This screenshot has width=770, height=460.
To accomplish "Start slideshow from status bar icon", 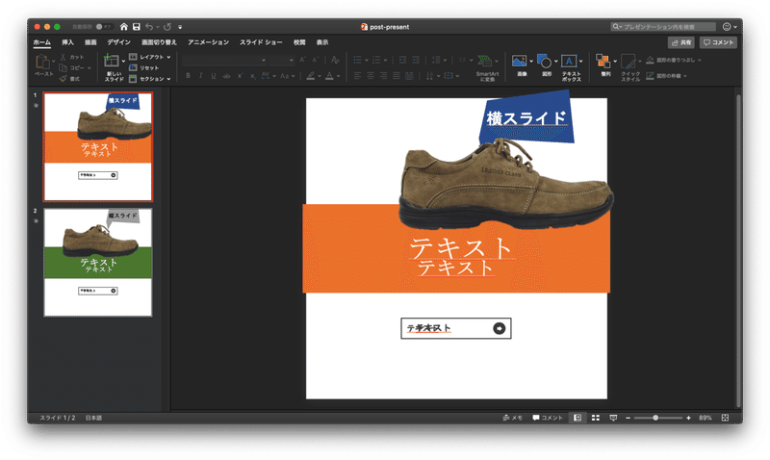I will (613, 418).
